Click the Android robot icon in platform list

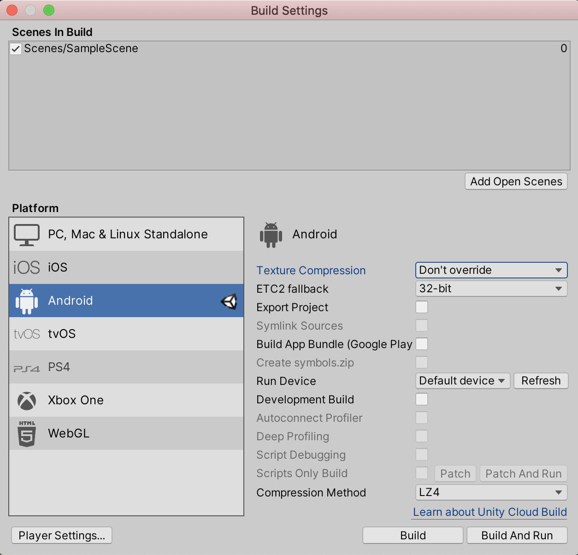(x=27, y=301)
